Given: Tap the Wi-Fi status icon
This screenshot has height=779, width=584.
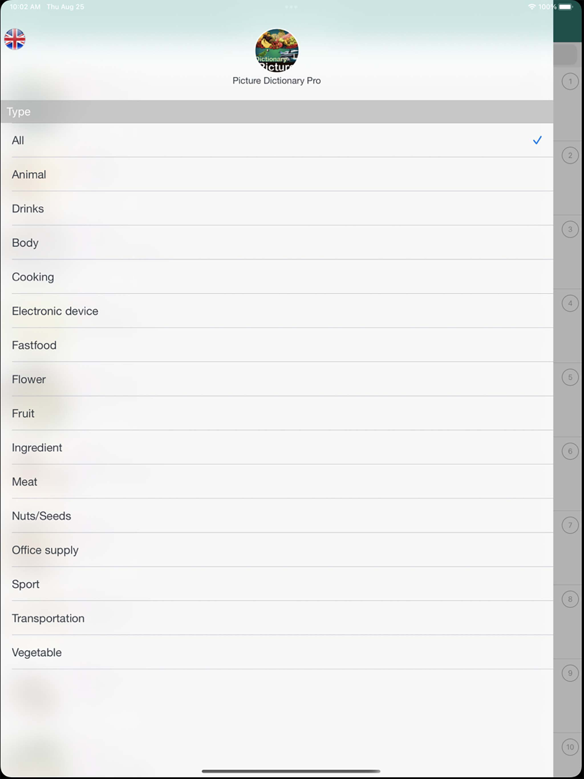Looking at the screenshot, I should coord(531,7).
